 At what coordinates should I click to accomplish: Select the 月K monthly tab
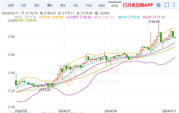(63, 5)
